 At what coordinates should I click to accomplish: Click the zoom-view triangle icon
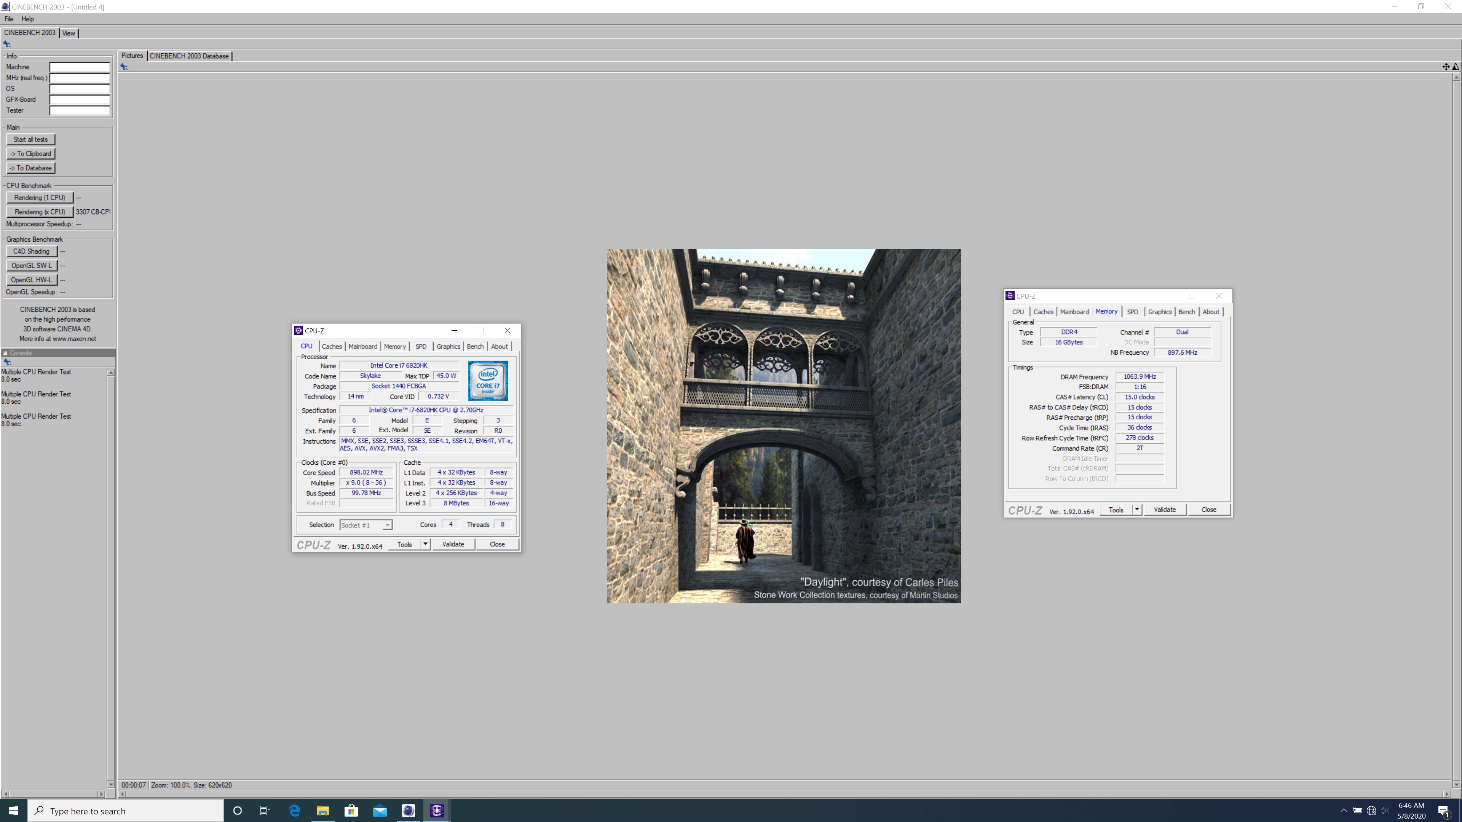click(1455, 67)
